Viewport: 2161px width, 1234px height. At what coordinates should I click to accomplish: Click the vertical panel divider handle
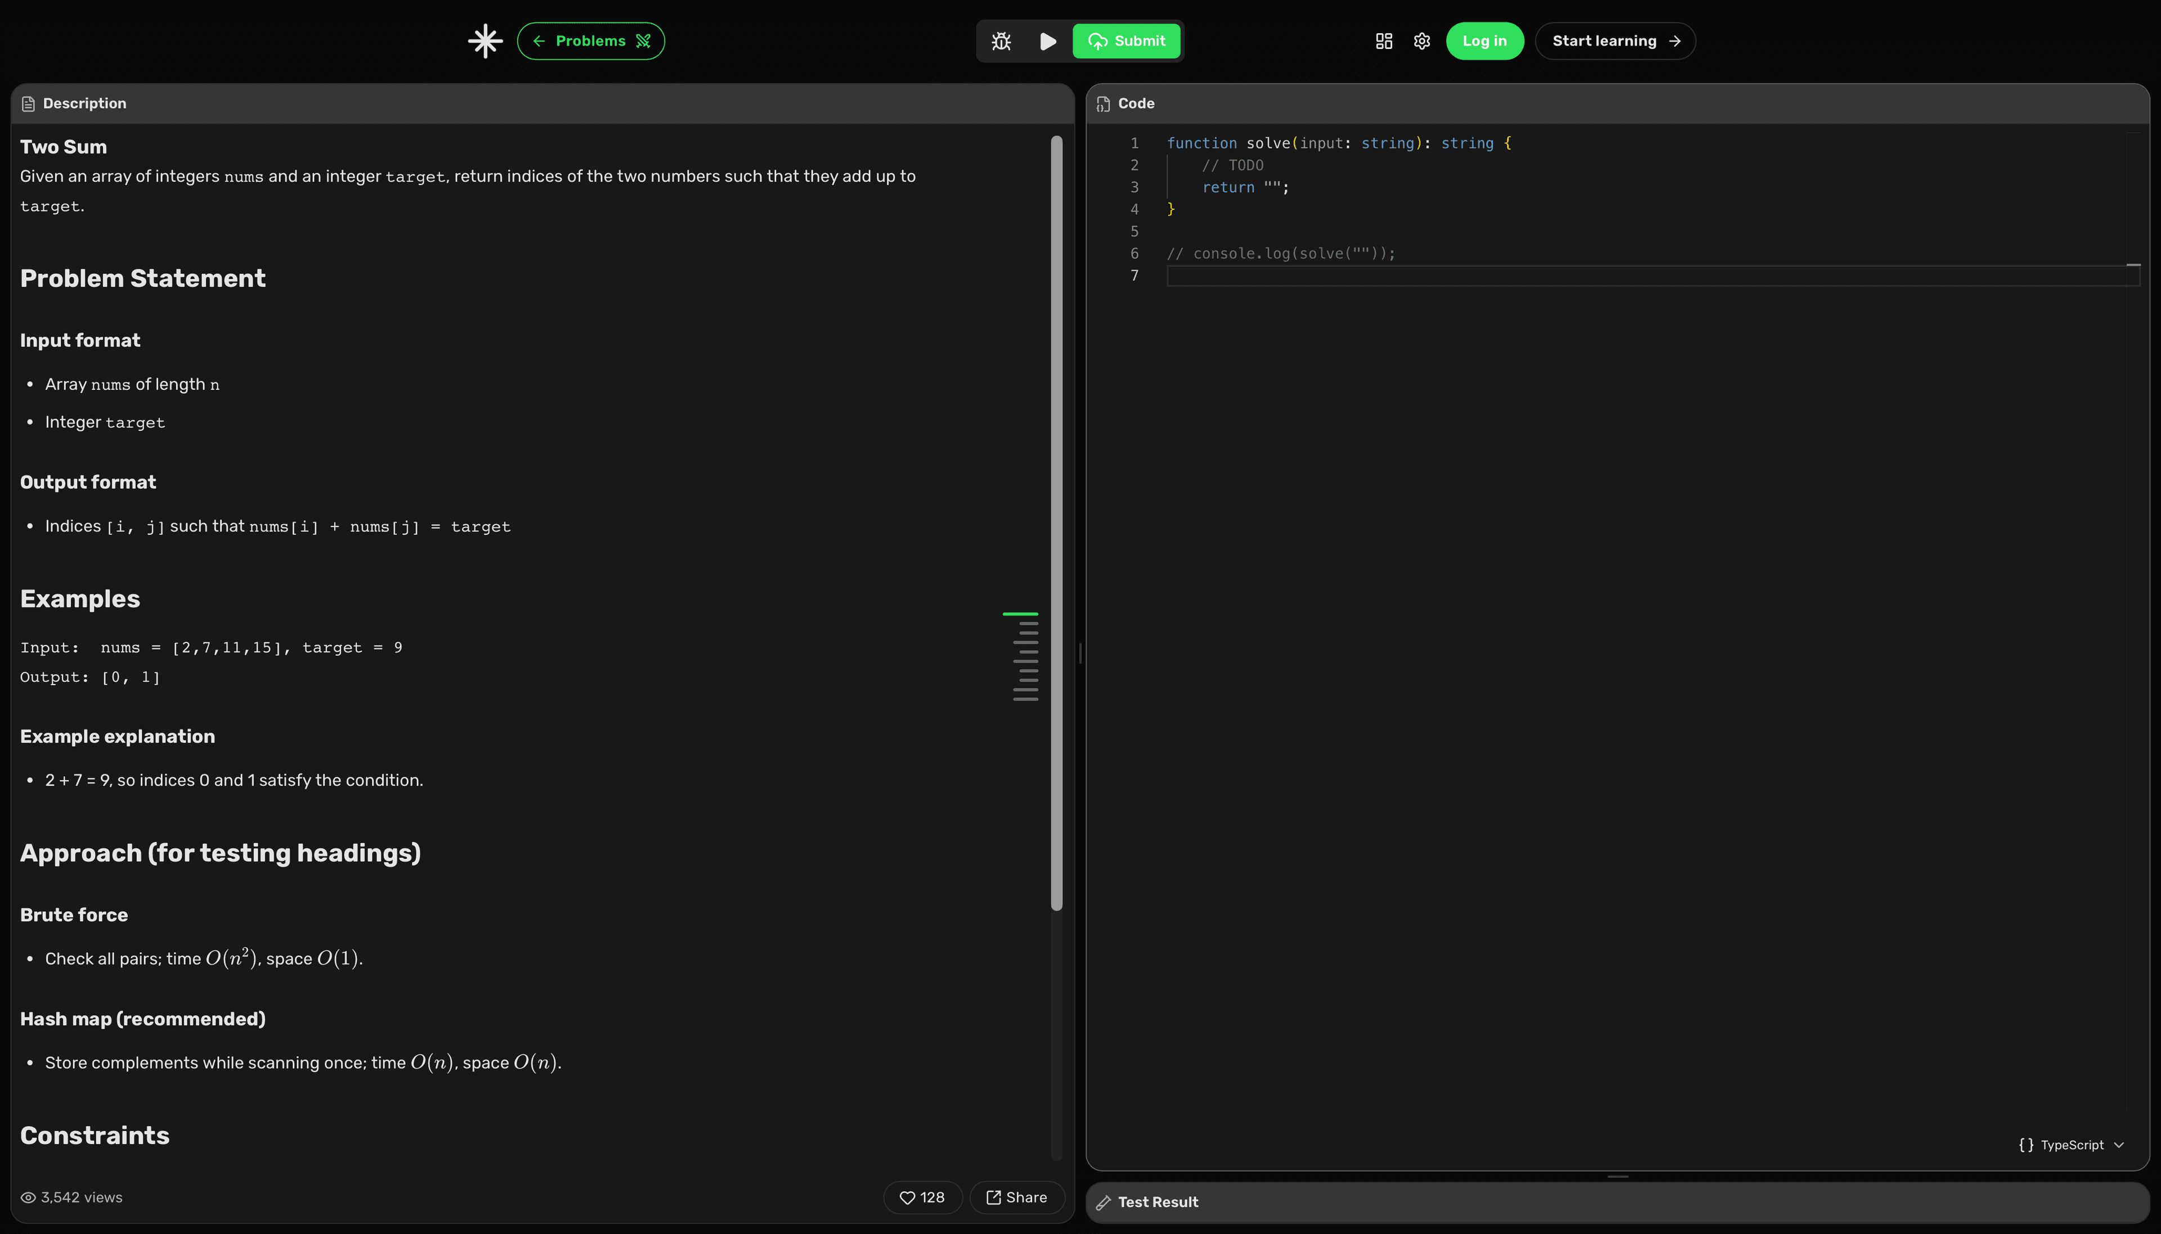1080,652
